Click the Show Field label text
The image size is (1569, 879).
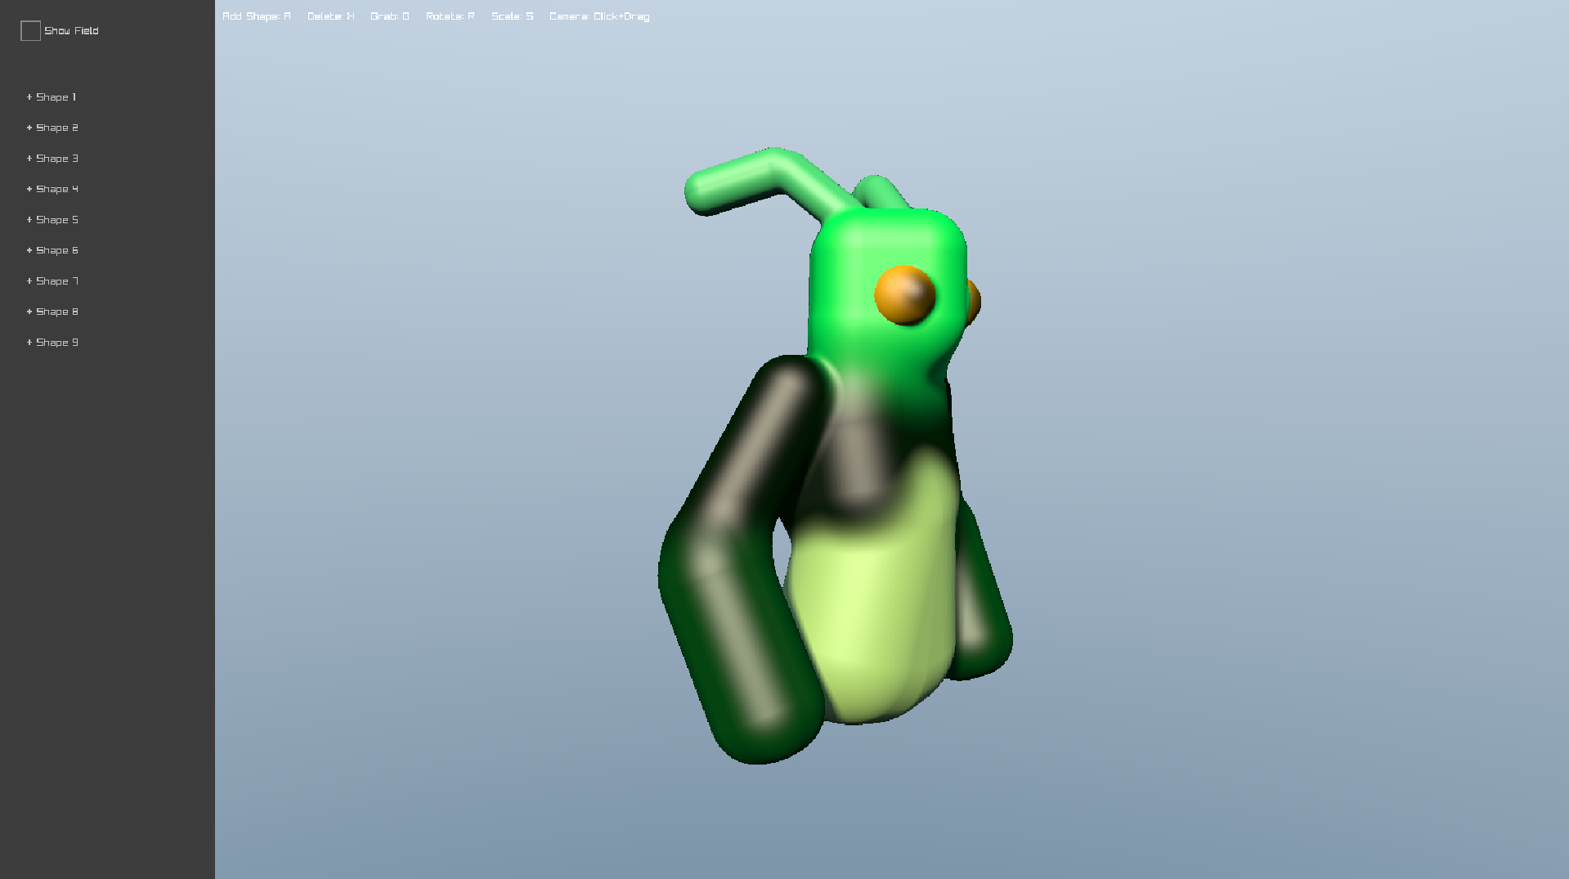71,31
